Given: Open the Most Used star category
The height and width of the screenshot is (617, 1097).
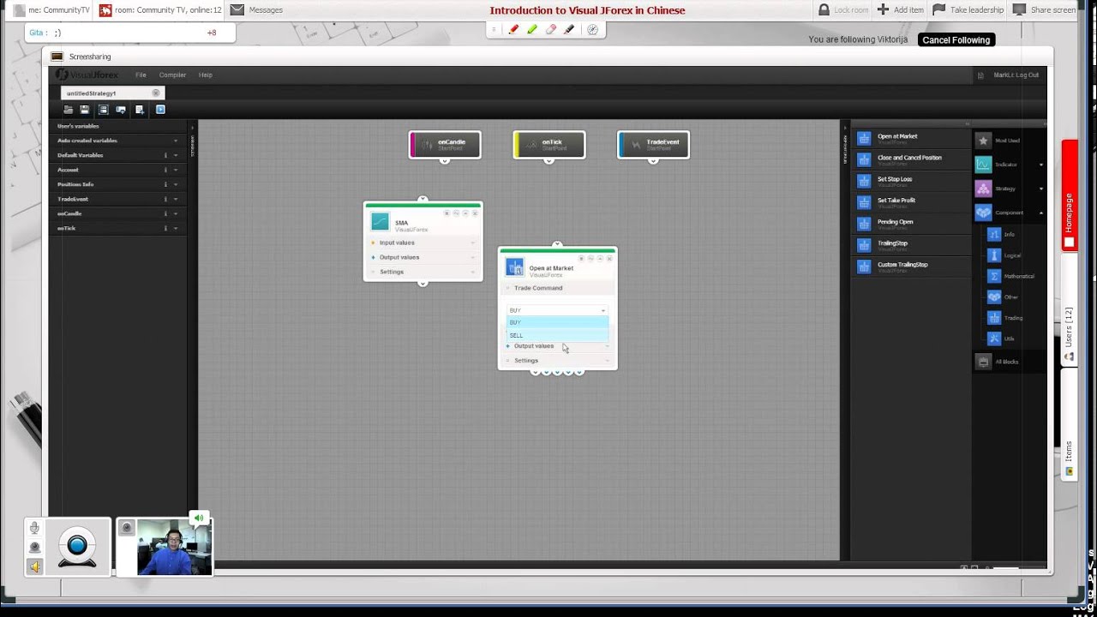Looking at the screenshot, I should click(x=984, y=141).
